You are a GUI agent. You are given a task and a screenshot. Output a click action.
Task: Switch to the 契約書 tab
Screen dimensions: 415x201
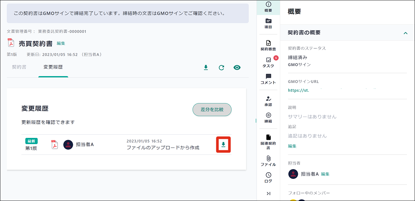[19, 67]
